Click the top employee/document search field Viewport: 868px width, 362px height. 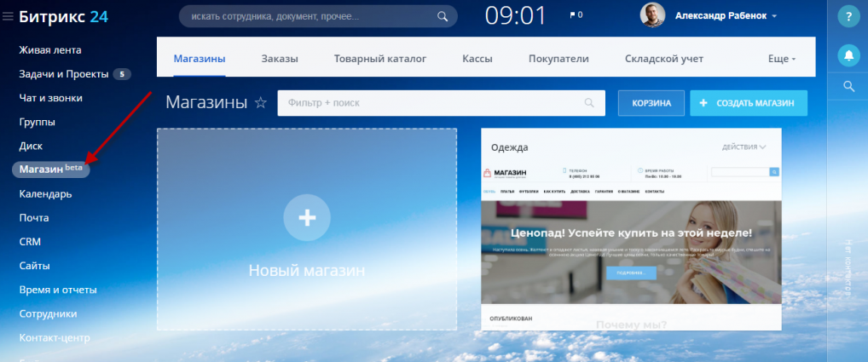click(318, 16)
